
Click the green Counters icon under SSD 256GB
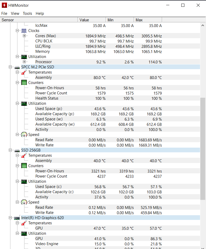[x=24, y=166]
